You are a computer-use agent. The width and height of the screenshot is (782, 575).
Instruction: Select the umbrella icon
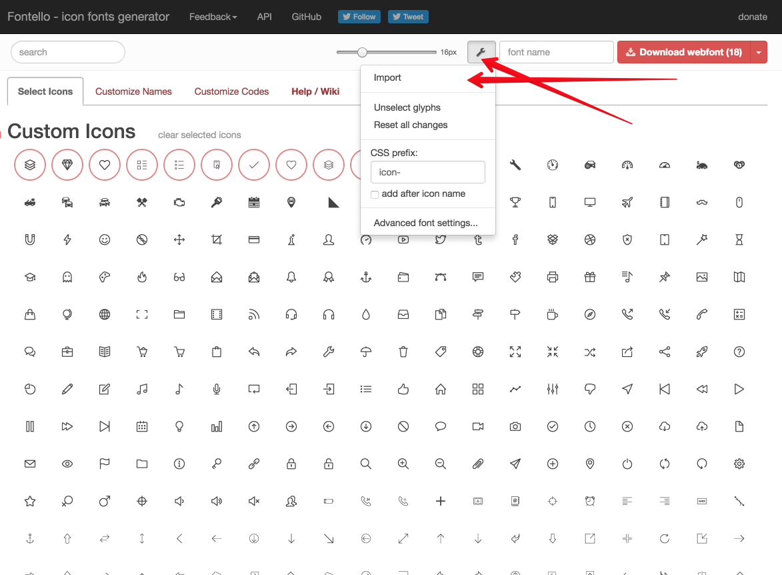pyautogui.click(x=366, y=352)
